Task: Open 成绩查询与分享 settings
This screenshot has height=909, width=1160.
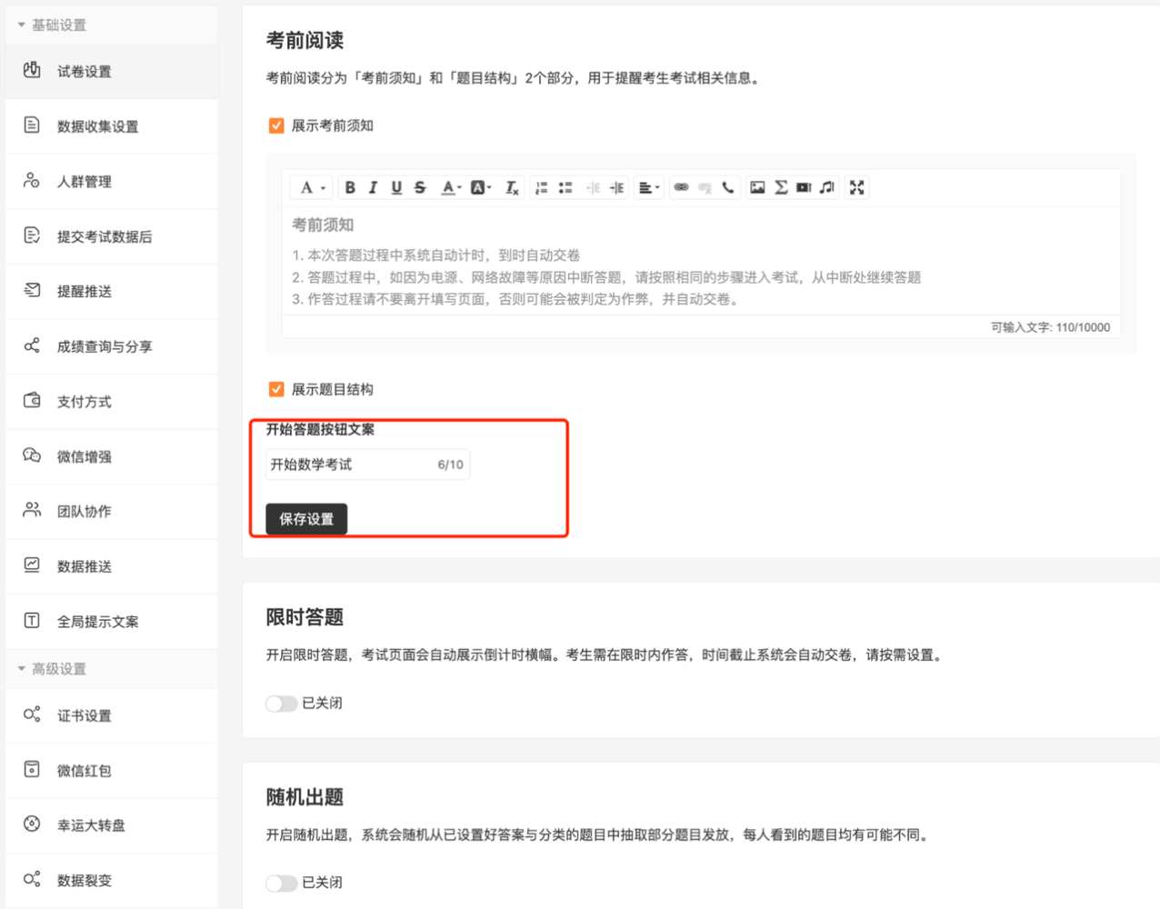Action: pyautogui.click(x=112, y=346)
